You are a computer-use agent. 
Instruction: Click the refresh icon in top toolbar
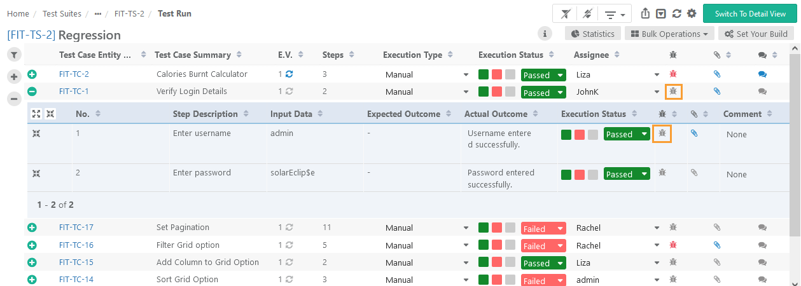pos(677,14)
